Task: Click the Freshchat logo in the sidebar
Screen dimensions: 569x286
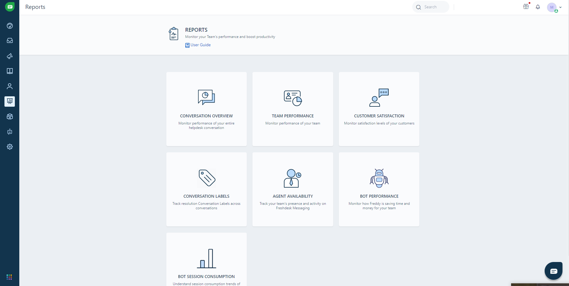Action: pos(10,7)
